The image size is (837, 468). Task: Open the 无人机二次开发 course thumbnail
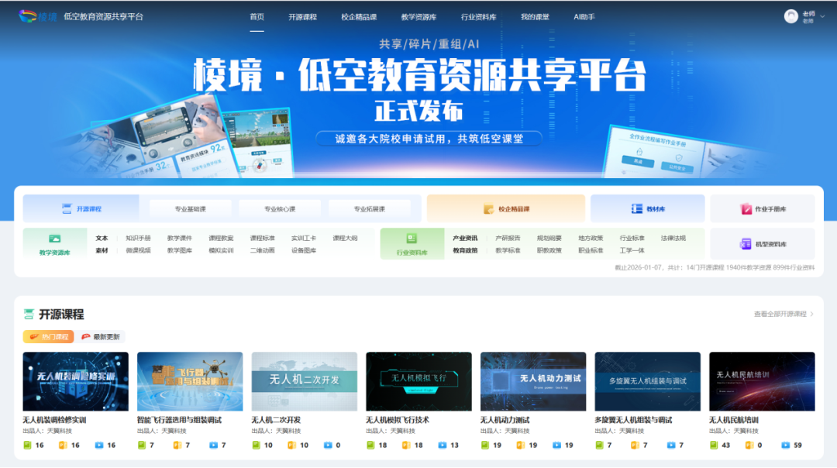coord(304,380)
